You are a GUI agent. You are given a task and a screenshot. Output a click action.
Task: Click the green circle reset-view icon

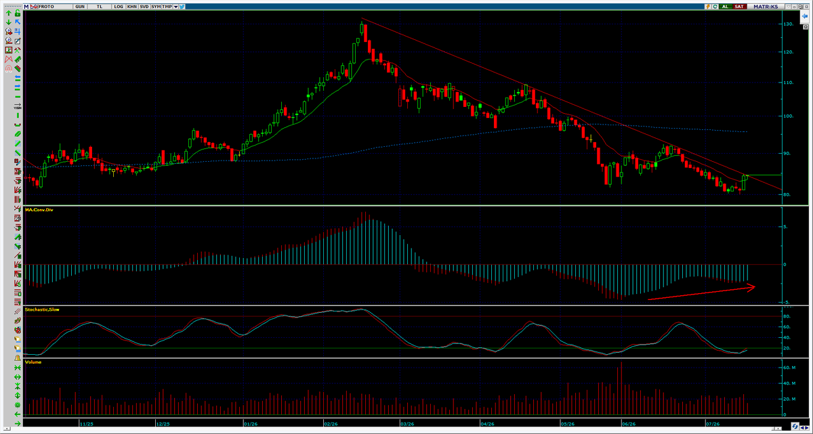tap(18, 405)
